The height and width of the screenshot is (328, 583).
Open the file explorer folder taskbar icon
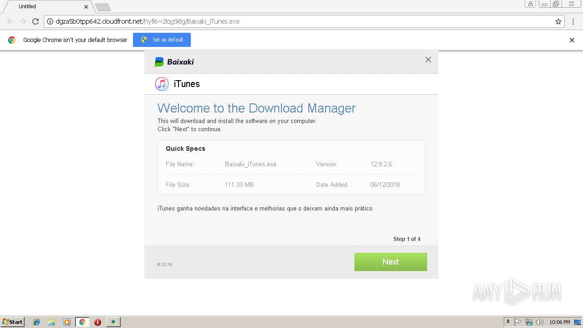[51, 322]
